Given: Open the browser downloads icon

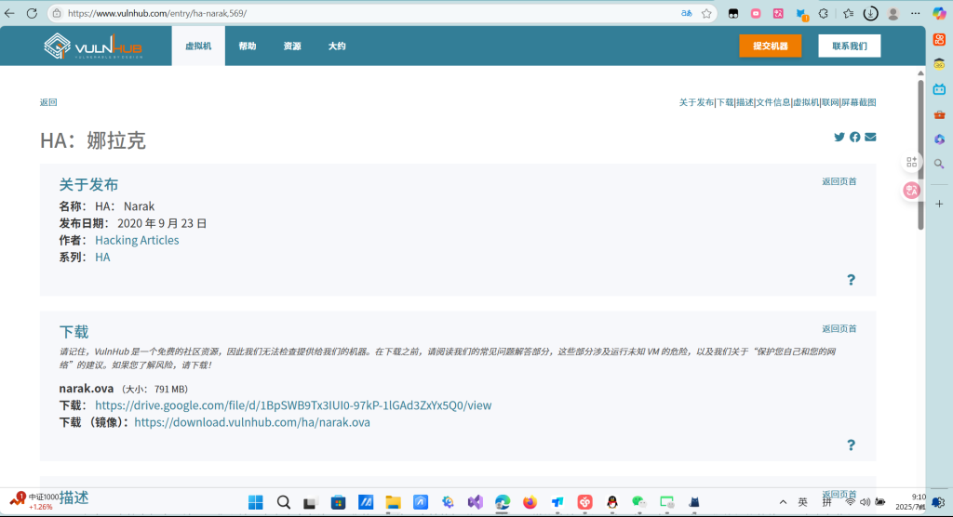Looking at the screenshot, I should (x=870, y=14).
